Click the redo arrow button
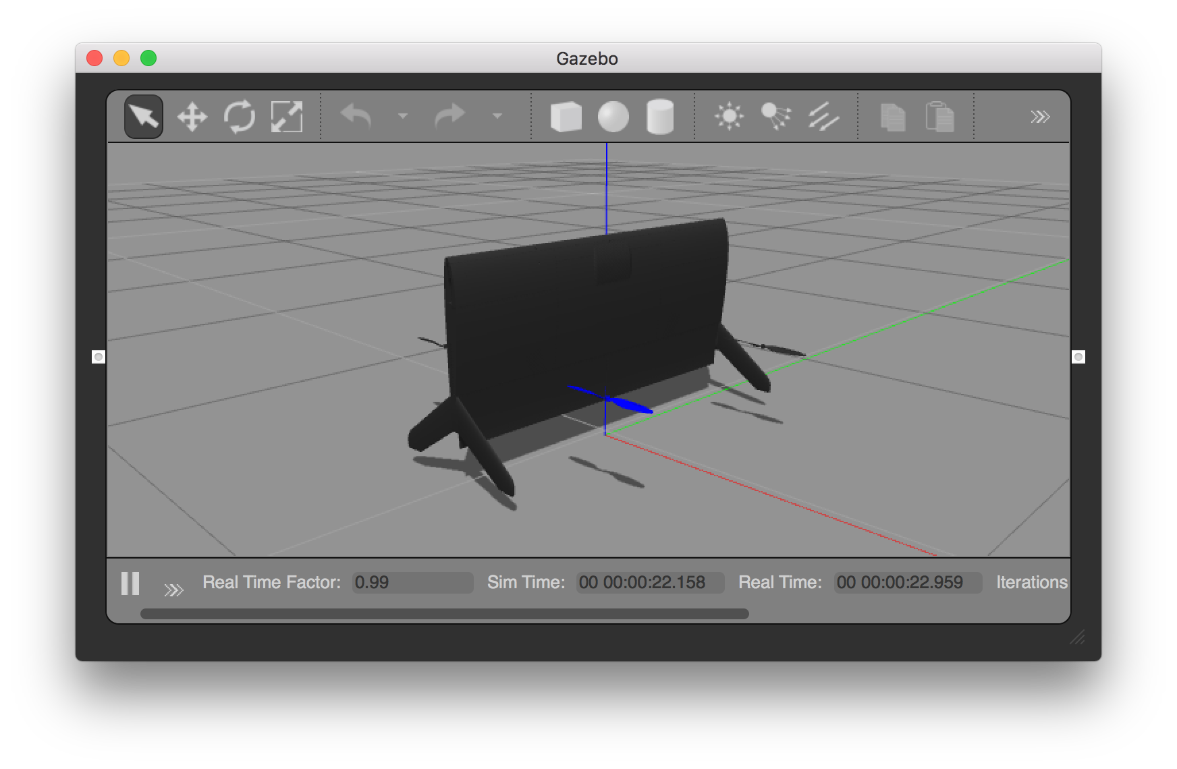 point(450,117)
